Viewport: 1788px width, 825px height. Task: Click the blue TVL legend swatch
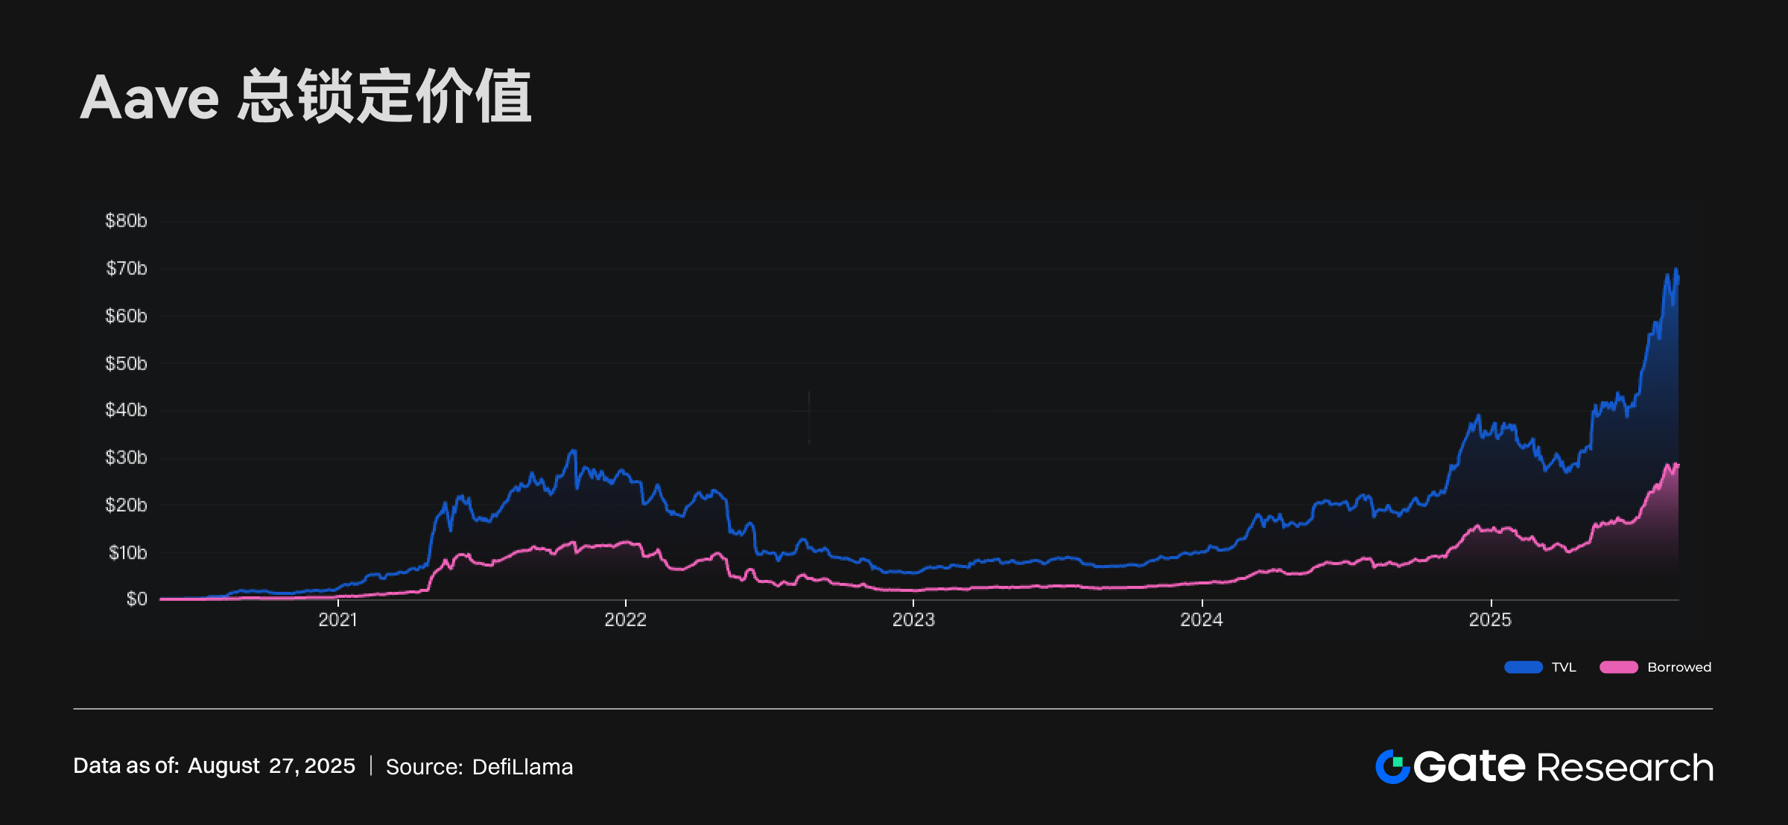pos(1524,667)
